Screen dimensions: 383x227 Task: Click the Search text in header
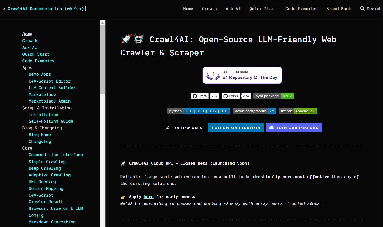[x=374, y=9]
